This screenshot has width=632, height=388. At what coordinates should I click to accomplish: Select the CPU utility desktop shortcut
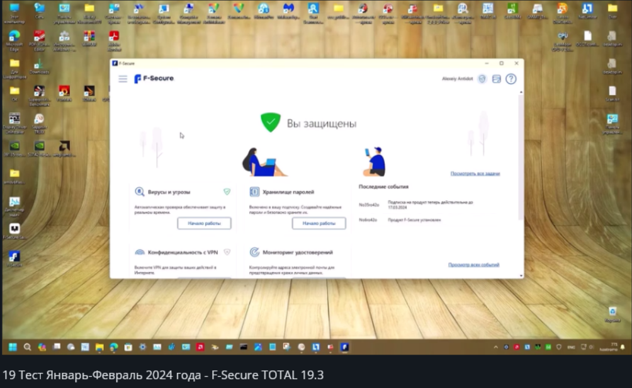[563, 41]
